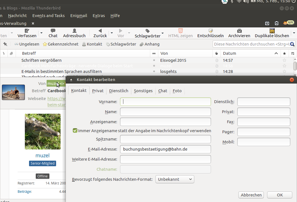Click the Verfassen compose icon
This screenshot has height=202, width=297.
click(27, 31)
